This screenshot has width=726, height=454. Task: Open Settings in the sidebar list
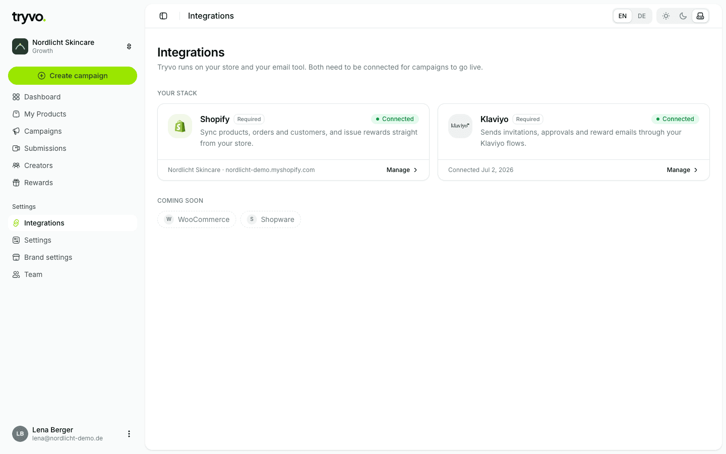[73, 240]
